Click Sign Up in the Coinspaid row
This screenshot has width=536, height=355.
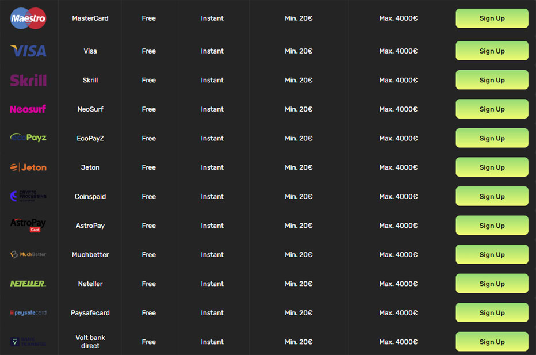coord(492,196)
